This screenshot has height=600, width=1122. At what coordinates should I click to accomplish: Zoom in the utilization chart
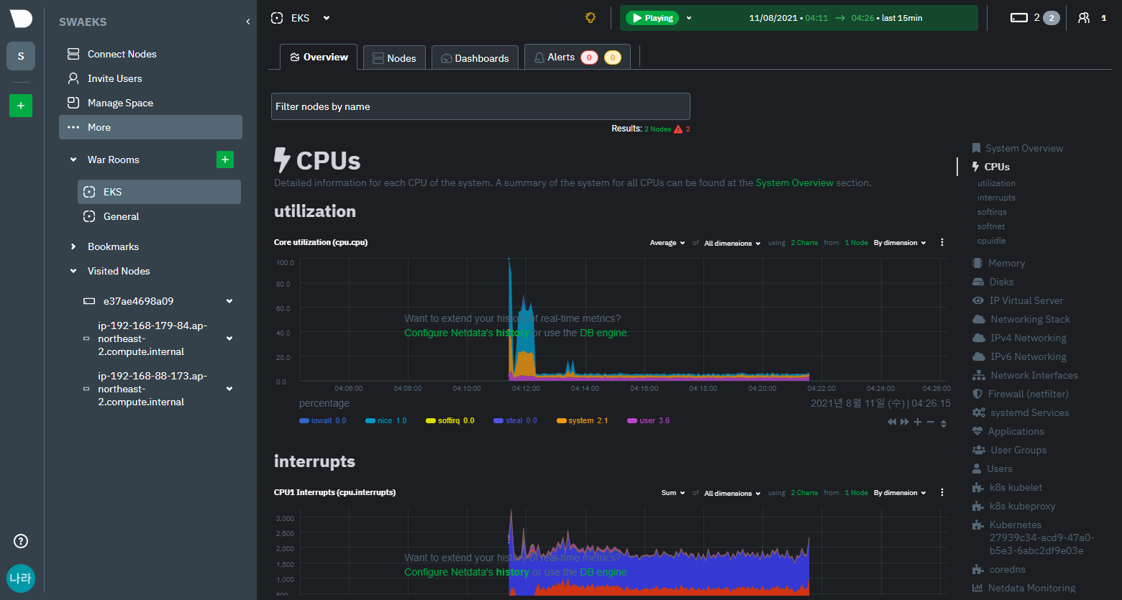click(x=918, y=423)
